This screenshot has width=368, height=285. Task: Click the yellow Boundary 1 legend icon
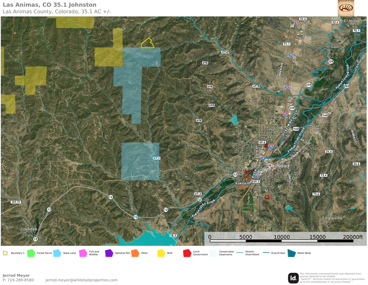point(5,253)
